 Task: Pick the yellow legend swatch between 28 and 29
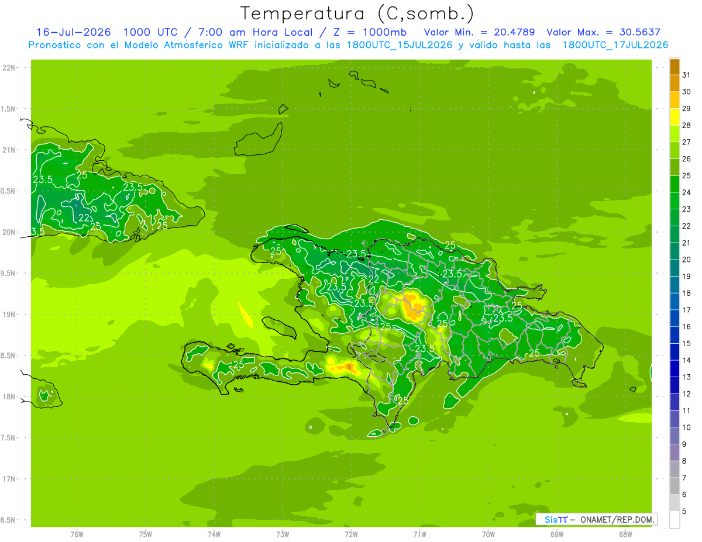point(675,117)
